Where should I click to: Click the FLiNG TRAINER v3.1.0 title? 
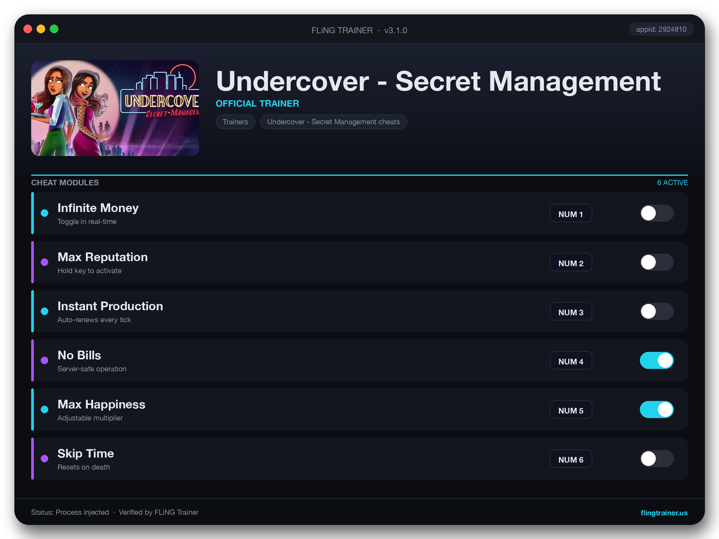point(359,30)
